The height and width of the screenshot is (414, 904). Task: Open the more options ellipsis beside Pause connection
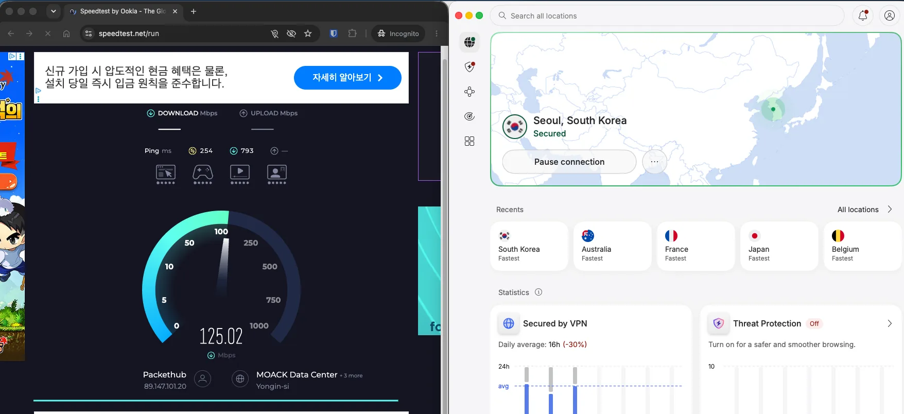(654, 162)
